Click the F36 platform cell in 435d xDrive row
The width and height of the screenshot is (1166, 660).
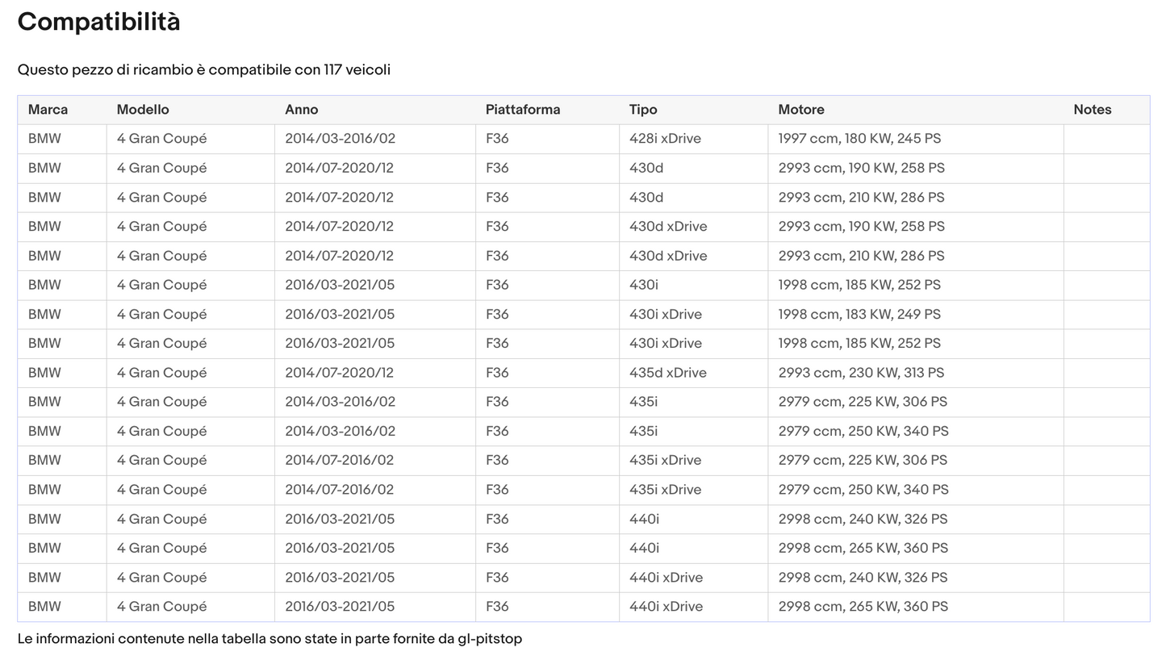coord(497,373)
